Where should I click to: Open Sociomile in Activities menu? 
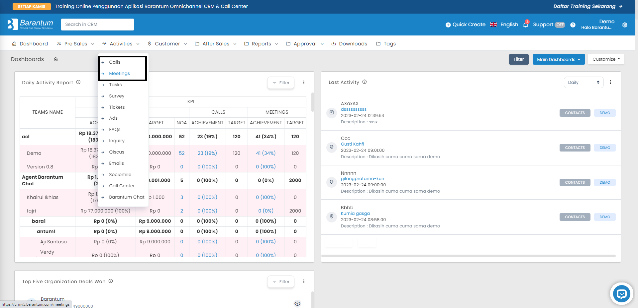pos(120,174)
